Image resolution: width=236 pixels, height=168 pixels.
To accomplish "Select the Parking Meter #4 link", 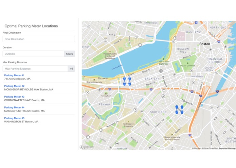I will click(x=14, y=107).
